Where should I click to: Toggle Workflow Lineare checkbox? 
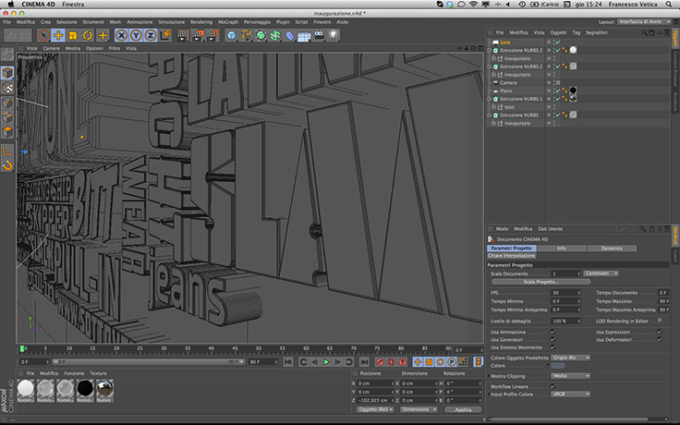552,386
